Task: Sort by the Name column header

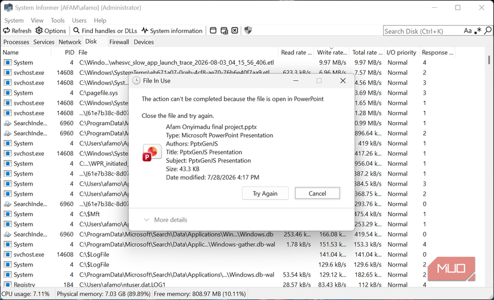Action: coord(26,52)
